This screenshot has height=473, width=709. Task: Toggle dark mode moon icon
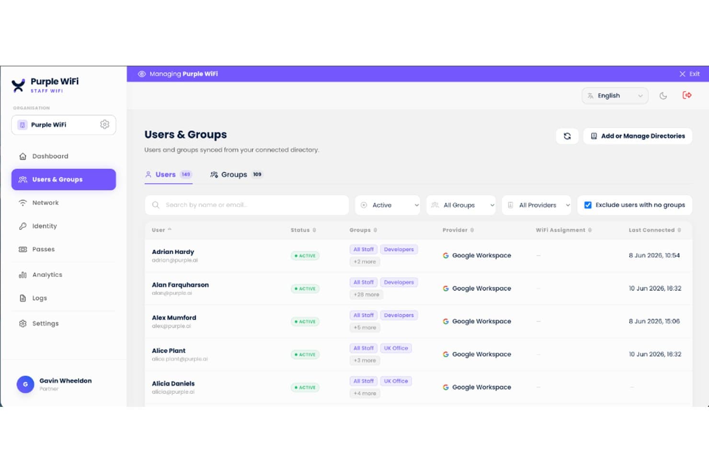click(x=663, y=96)
